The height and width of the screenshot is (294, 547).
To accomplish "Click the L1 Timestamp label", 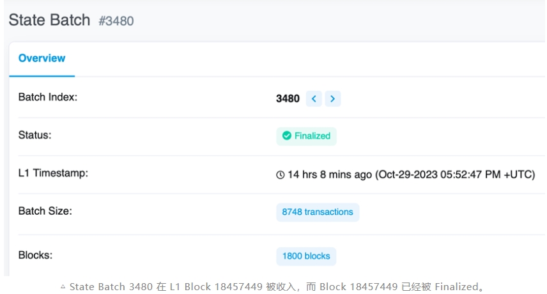I will pyautogui.click(x=53, y=173).
